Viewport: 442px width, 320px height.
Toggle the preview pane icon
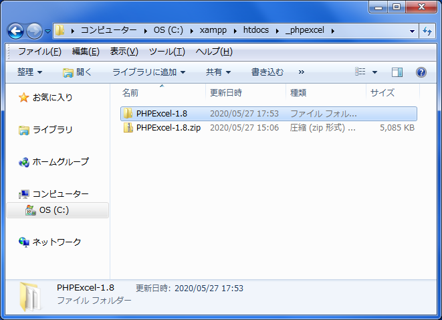click(x=397, y=72)
